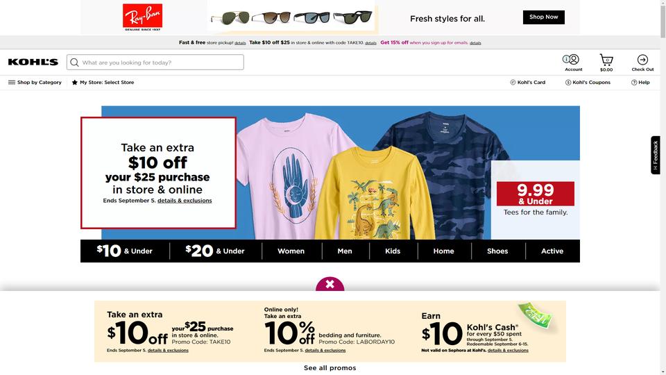The image size is (666, 375).
Task: Expand the Shop by Category menu
Action: (x=35, y=83)
